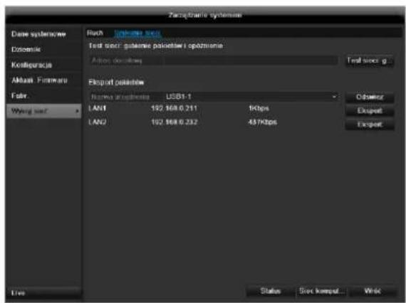
Task: Open the USB1-1 device name dropdown
Action: (214, 97)
